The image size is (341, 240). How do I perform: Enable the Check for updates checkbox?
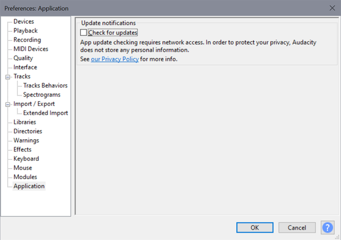point(84,32)
